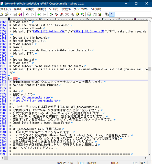Jump forward with the gray right arrow
152x164 pixels.
(x=45, y=14)
